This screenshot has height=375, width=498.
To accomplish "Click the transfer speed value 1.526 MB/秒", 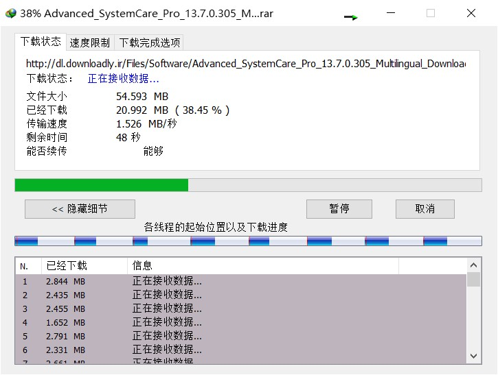I will coord(146,123).
